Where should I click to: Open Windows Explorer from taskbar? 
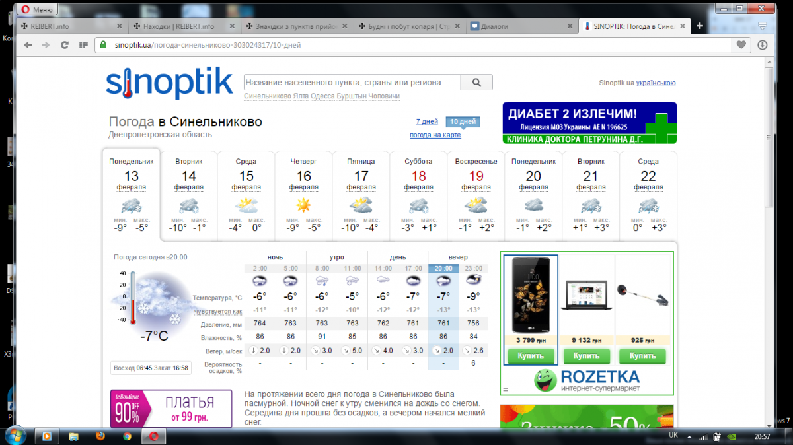pos(73,436)
